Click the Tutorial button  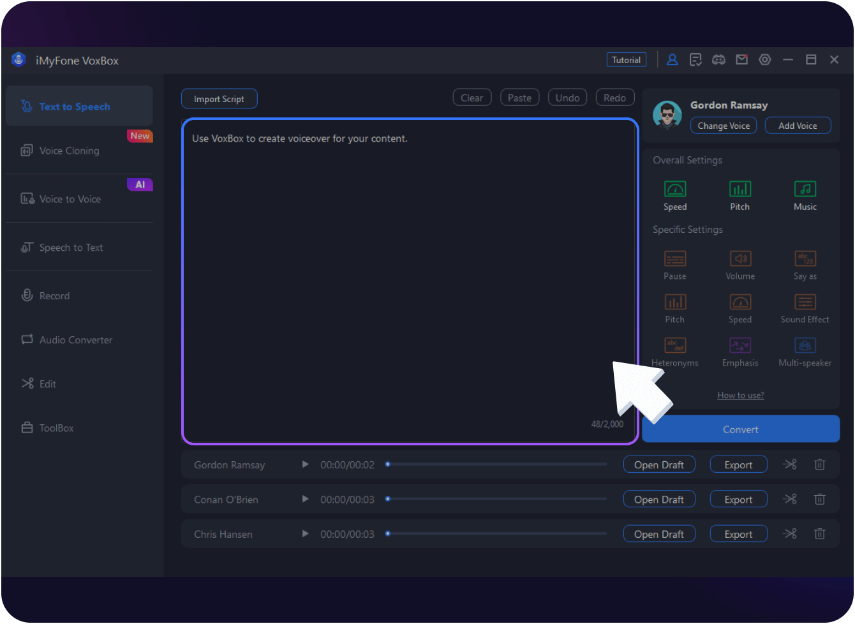[x=626, y=60]
